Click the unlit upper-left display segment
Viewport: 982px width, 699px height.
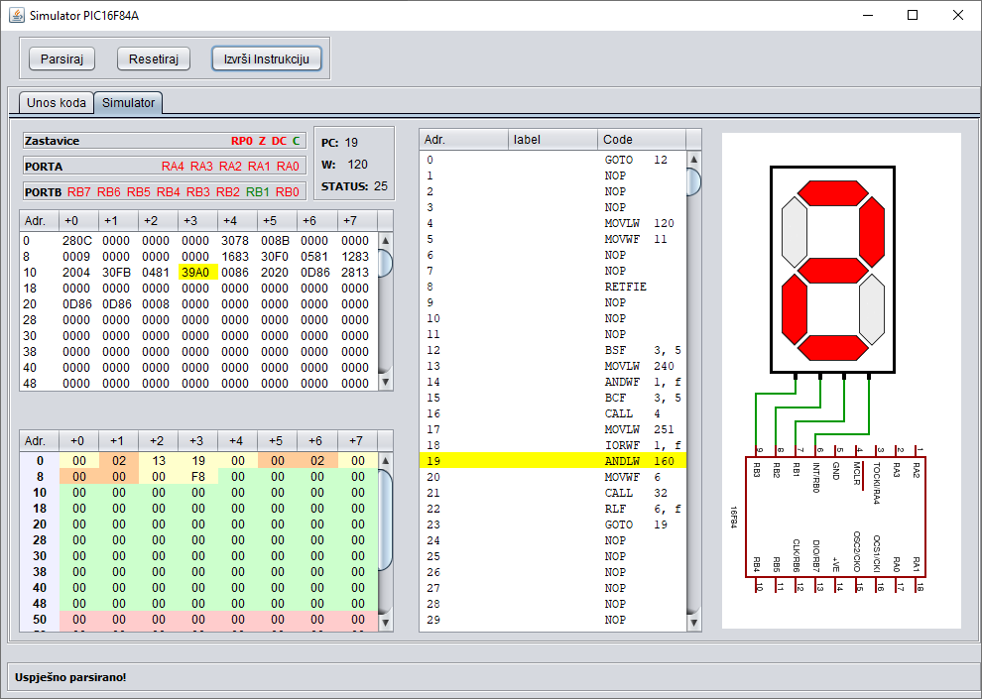coord(795,232)
